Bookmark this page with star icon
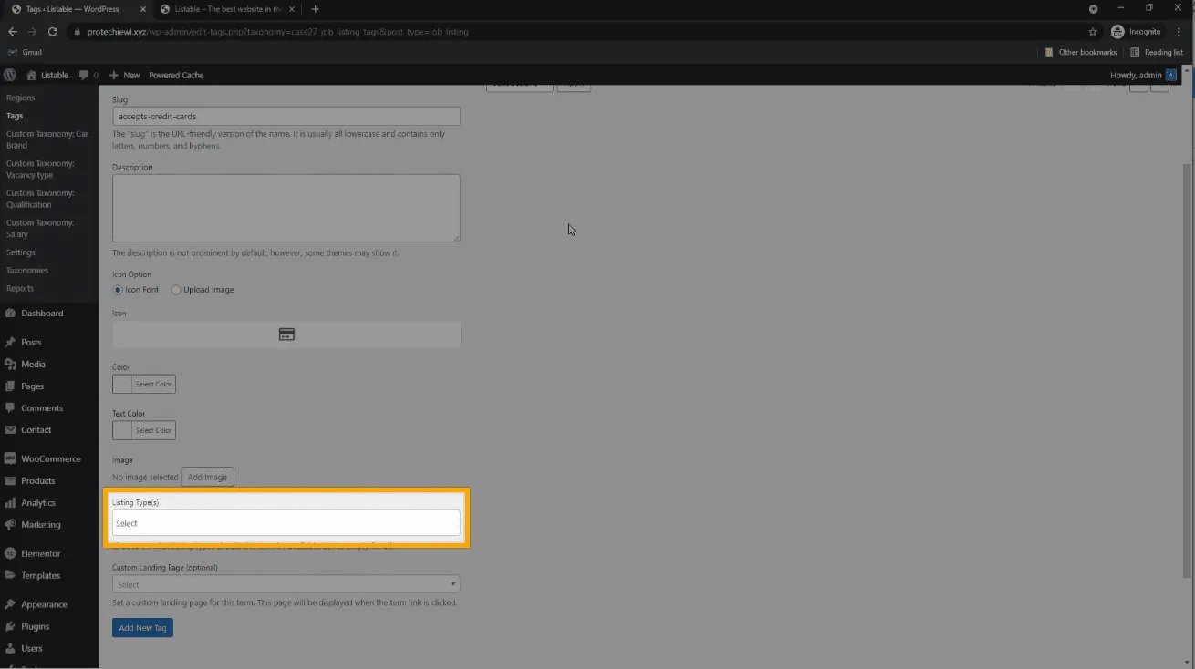The height and width of the screenshot is (669, 1195). point(1093,32)
